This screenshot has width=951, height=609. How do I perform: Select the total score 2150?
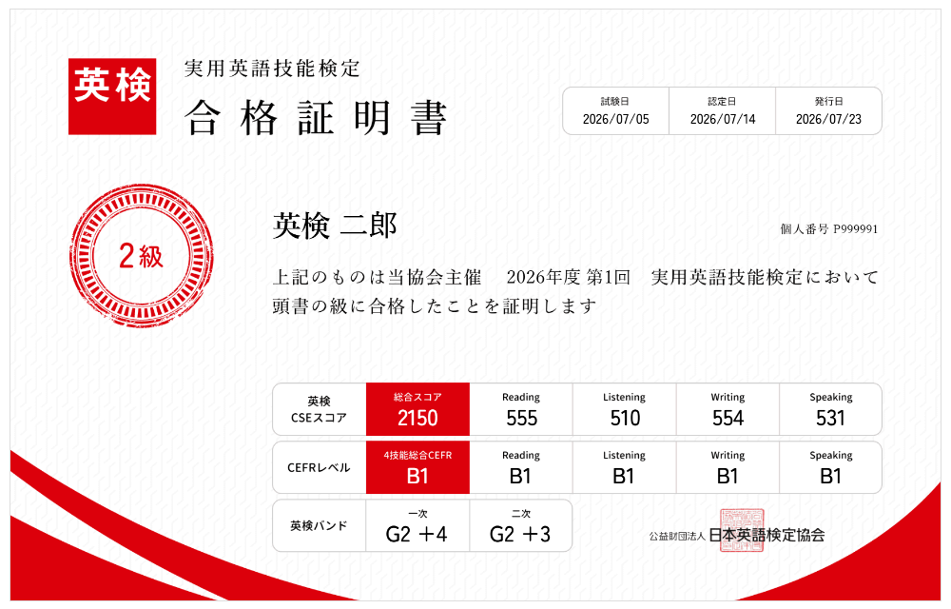417,418
